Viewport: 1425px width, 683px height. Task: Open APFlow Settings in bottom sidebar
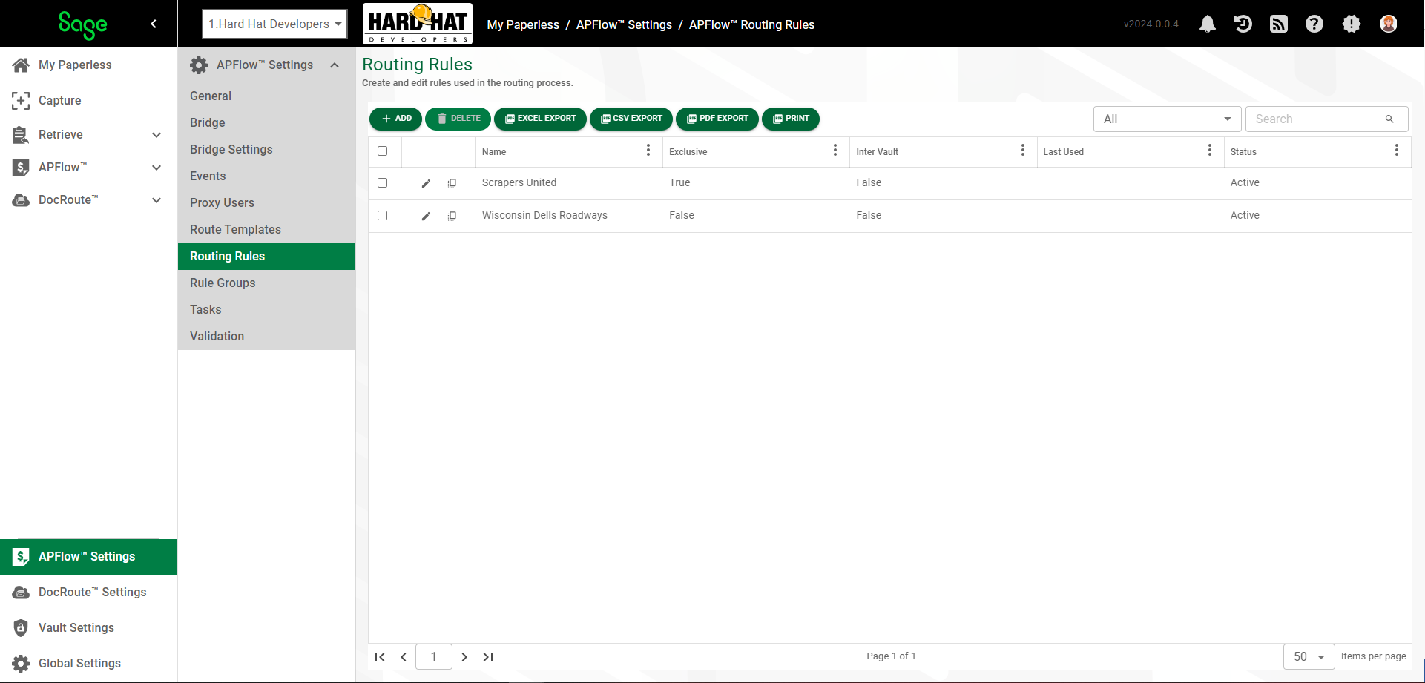click(x=88, y=556)
